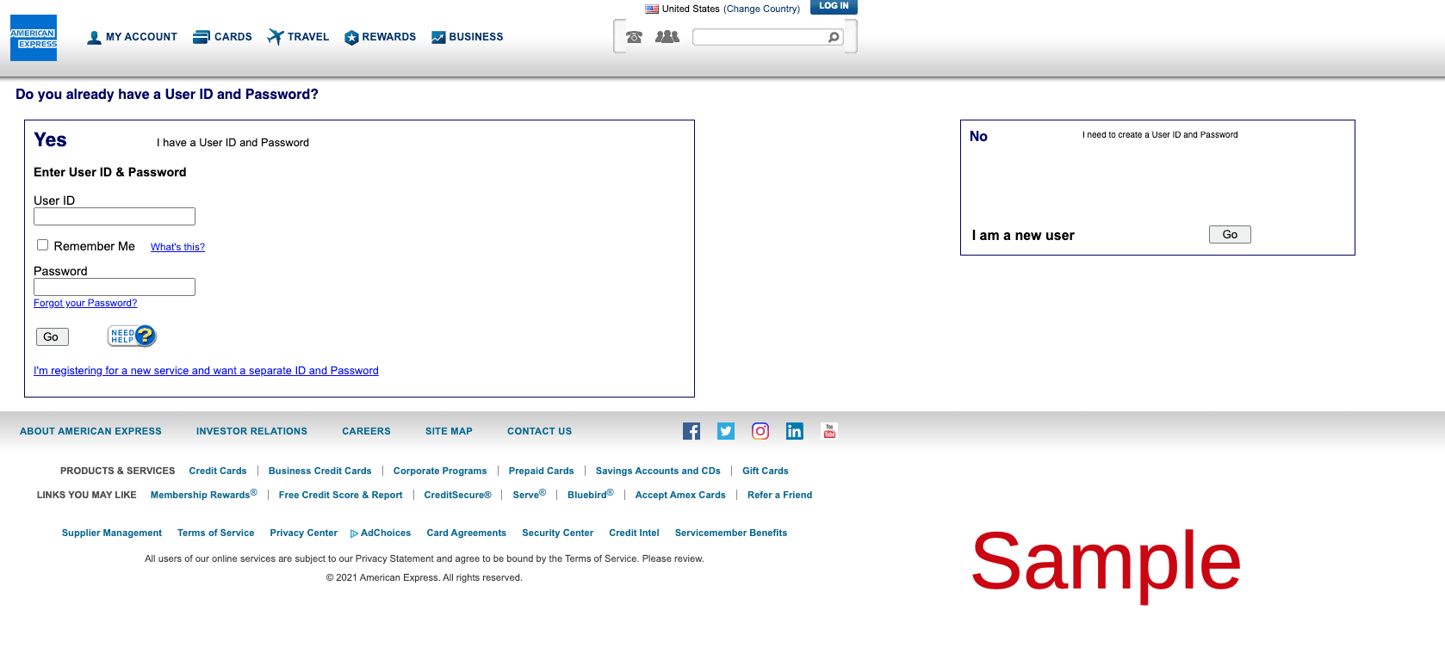Click the LOG IN button

tap(834, 7)
